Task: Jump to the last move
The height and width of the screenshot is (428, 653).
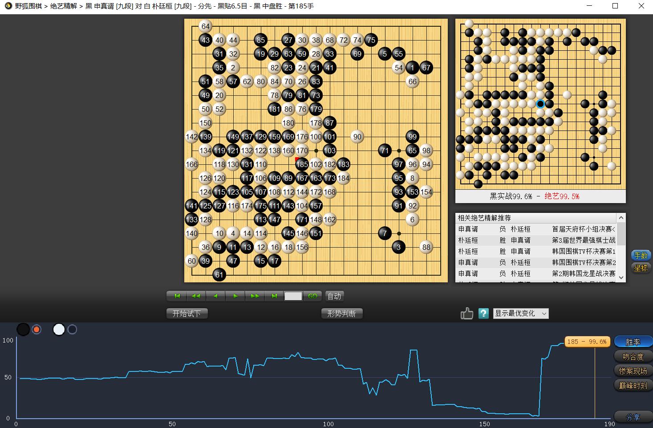Action: (274, 296)
